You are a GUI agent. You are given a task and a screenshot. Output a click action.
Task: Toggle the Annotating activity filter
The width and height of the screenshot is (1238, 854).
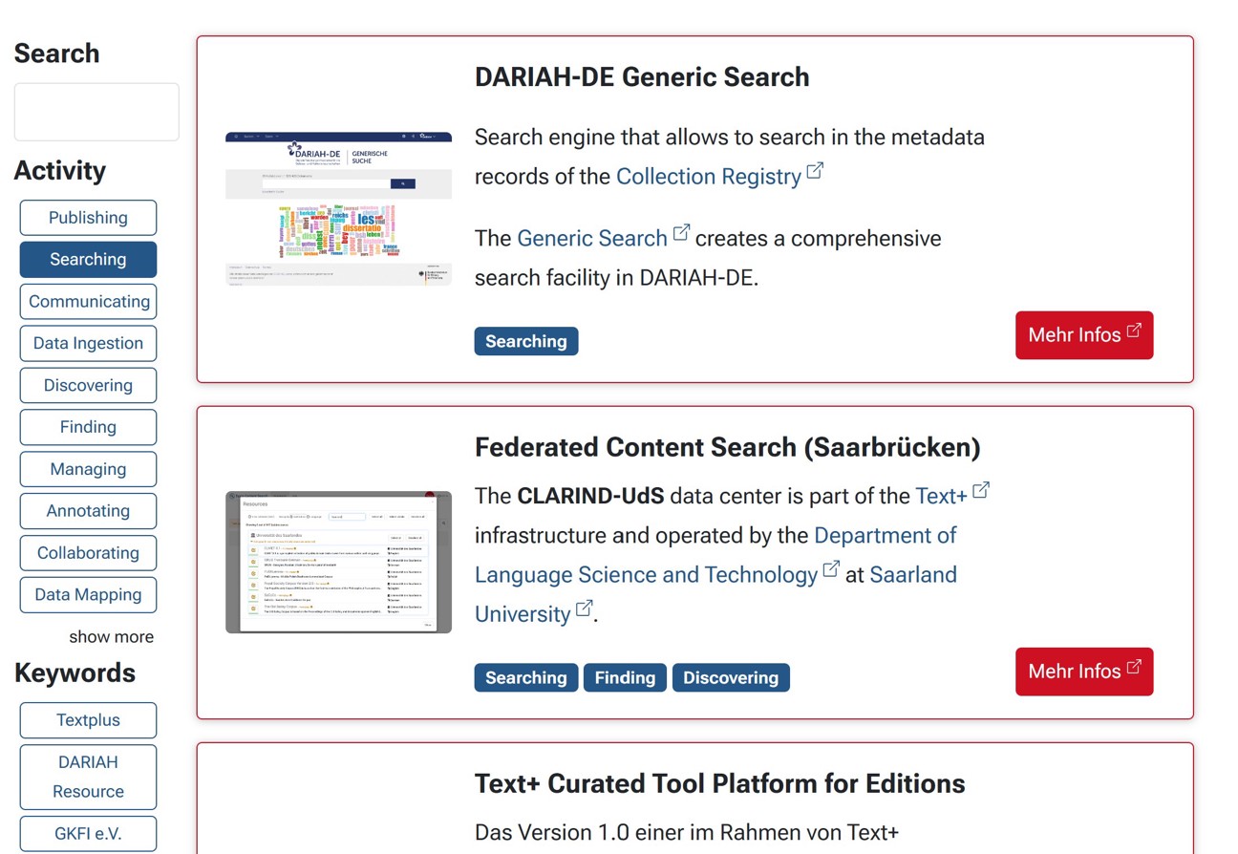[88, 510]
